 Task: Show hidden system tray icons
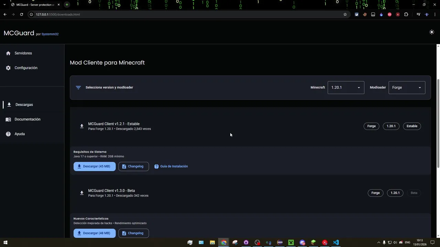point(379,243)
